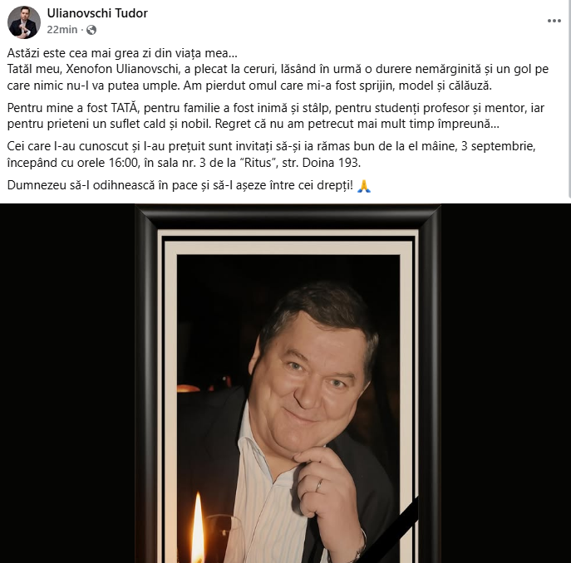The image size is (571, 563).
Task: Open Ulianovschi Tudor's profile picture
Action: [24, 22]
